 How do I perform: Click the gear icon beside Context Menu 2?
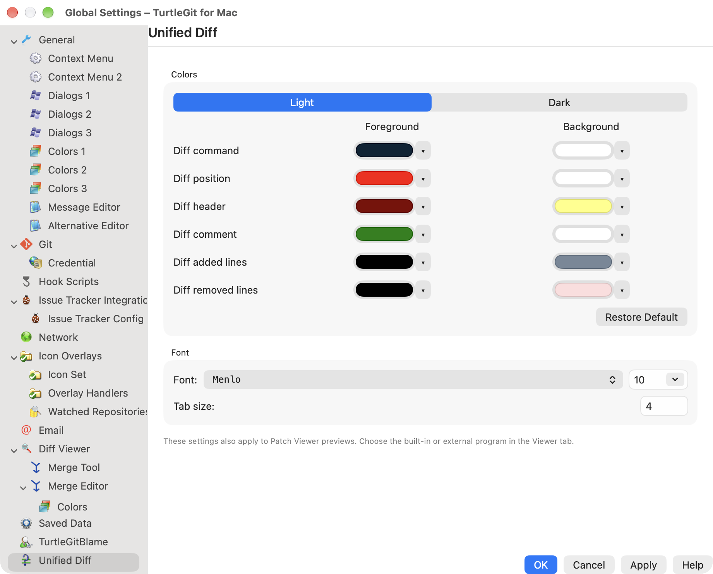pyautogui.click(x=36, y=77)
